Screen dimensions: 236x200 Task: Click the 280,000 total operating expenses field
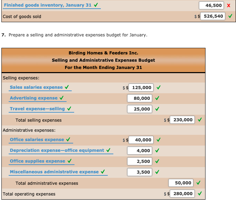point(182,193)
